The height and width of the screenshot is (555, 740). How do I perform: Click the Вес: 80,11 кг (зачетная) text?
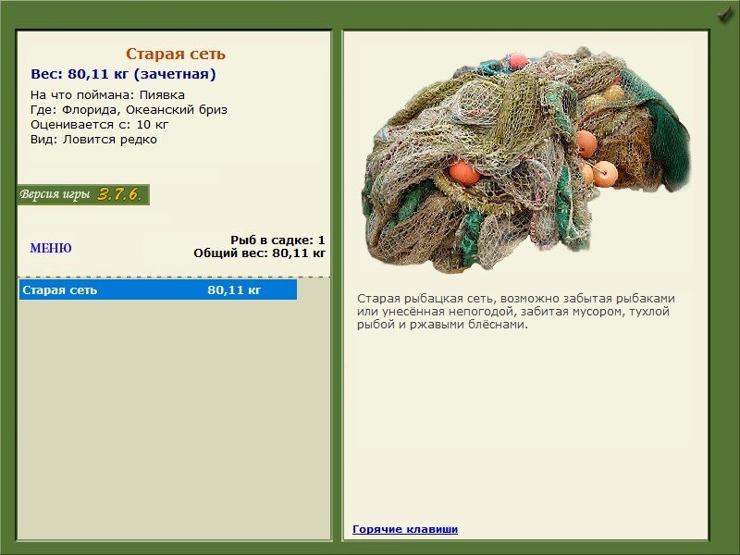[x=123, y=74]
